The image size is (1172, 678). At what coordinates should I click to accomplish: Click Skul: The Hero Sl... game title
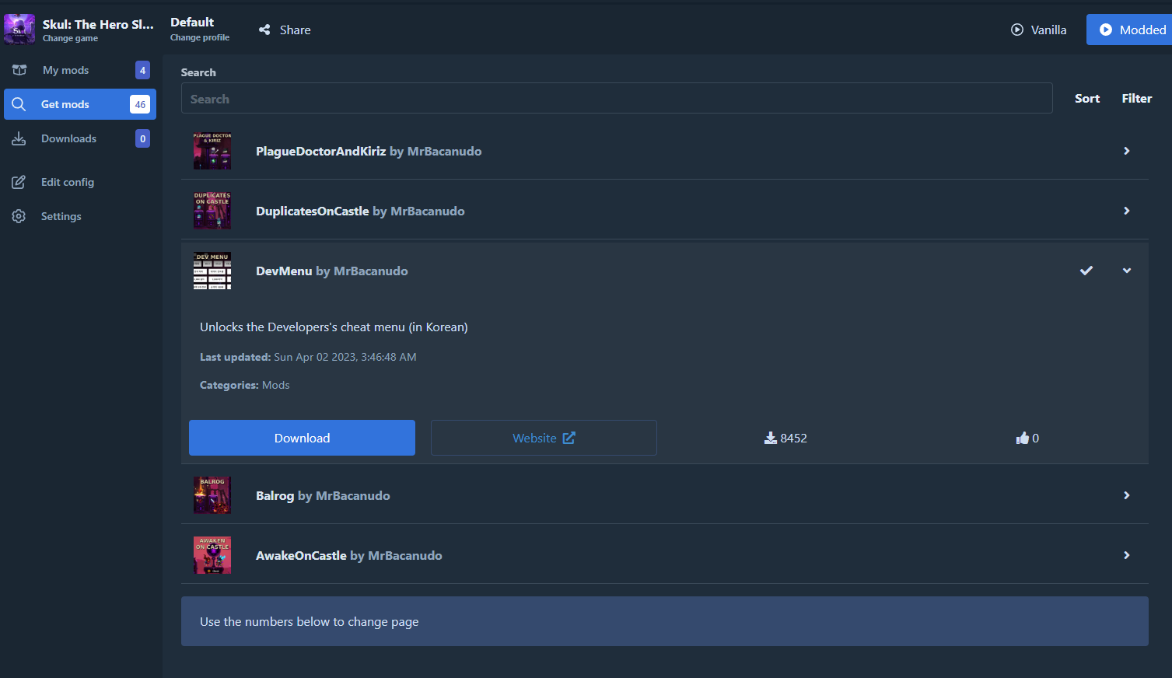point(98,24)
